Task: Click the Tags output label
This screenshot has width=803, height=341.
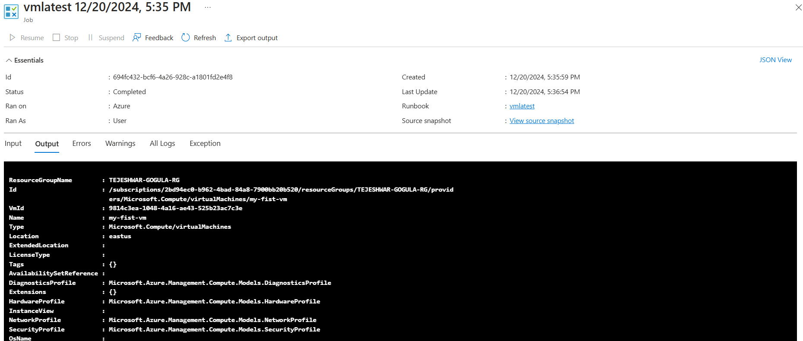Action: pos(16,264)
